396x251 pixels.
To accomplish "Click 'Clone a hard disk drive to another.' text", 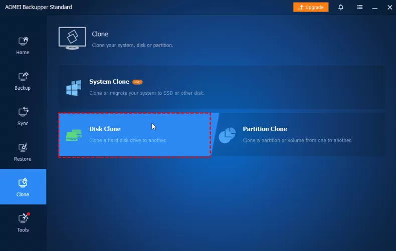I will 128,140.
